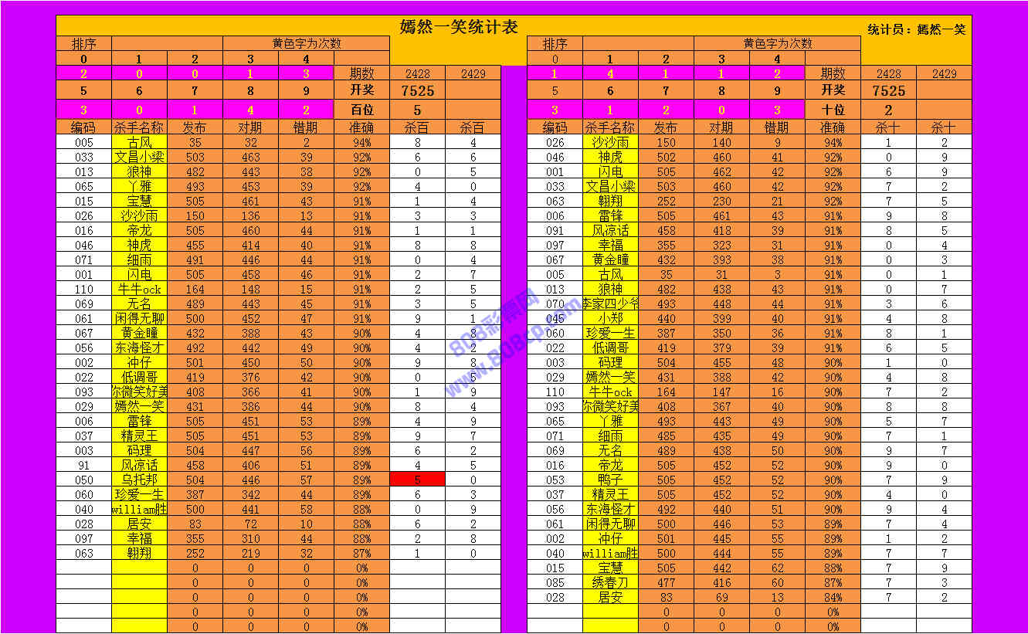Click the 小郑 name cell
This screenshot has width=1028, height=634.
(610, 318)
